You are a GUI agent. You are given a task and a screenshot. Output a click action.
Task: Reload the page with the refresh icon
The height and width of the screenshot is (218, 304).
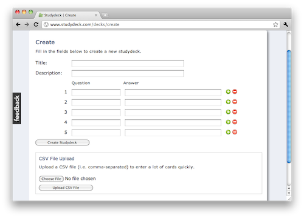36,25
